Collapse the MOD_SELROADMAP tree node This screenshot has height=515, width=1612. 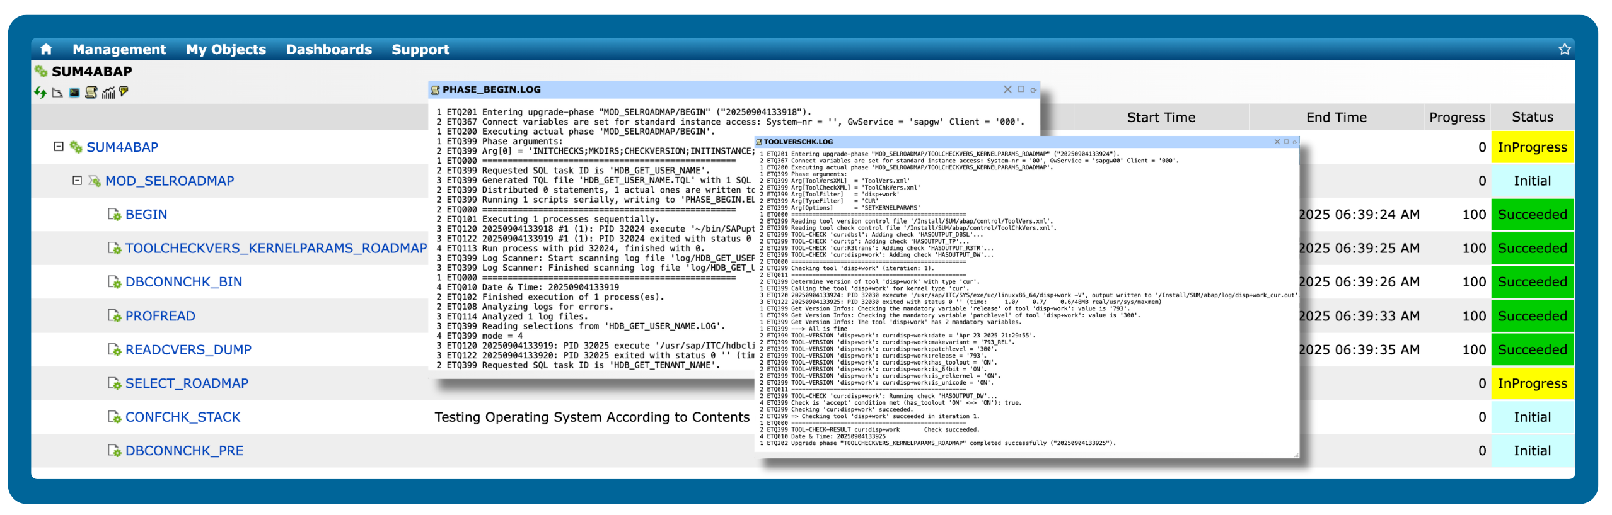coord(77,181)
